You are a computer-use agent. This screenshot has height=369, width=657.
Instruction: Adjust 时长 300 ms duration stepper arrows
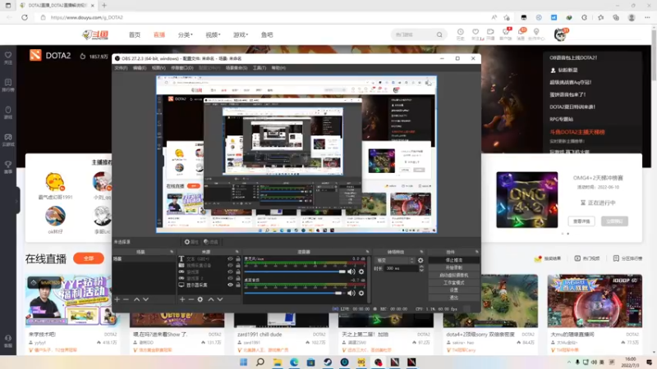pyautogui.click(x=421, y=269)
